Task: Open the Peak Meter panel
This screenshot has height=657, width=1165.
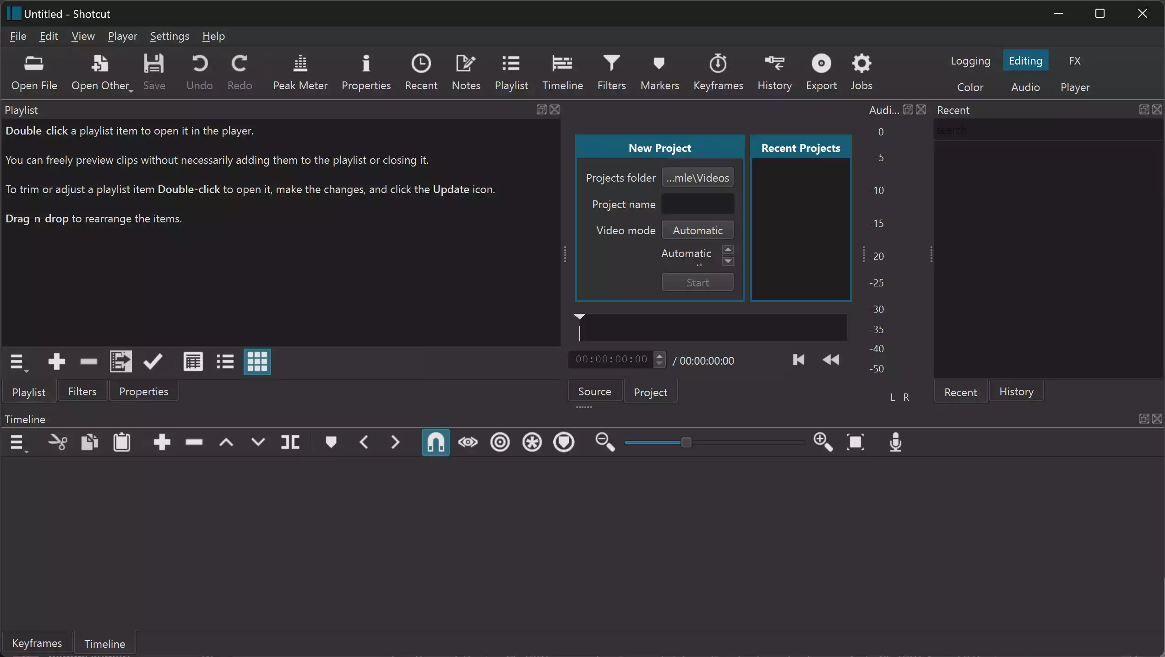Action: (x=300, y=72)
